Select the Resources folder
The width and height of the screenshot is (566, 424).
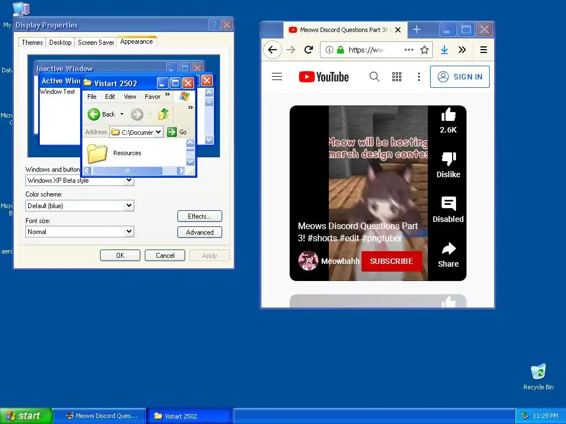(x=115, y=153)
